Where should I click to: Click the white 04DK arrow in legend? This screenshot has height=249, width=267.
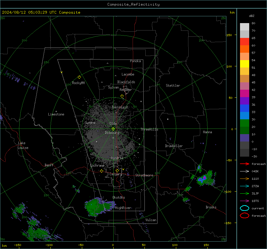click(244, 171)
